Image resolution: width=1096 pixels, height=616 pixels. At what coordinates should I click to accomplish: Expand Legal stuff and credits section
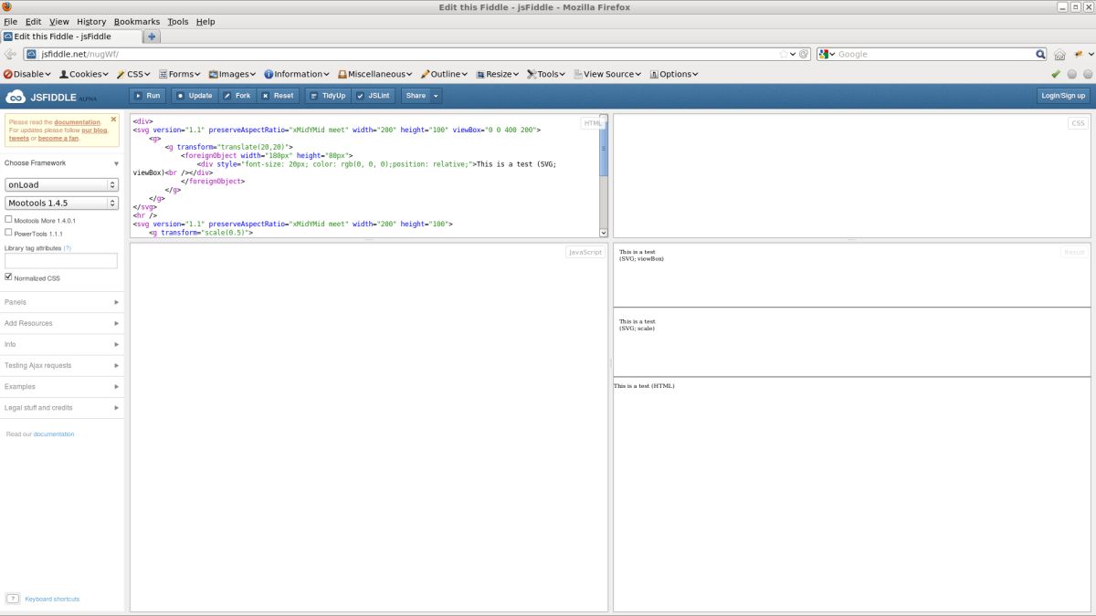coord(62,408)
